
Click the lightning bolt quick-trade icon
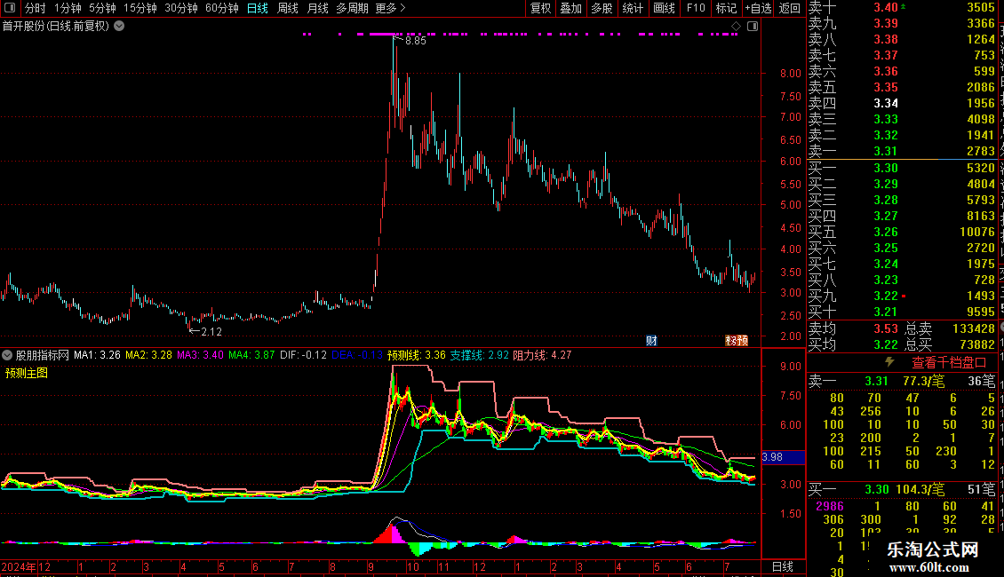point(889,362)
